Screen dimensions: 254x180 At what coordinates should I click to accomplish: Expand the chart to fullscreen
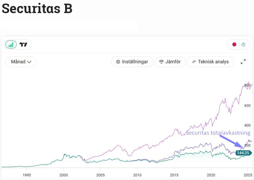pos(243,62)
